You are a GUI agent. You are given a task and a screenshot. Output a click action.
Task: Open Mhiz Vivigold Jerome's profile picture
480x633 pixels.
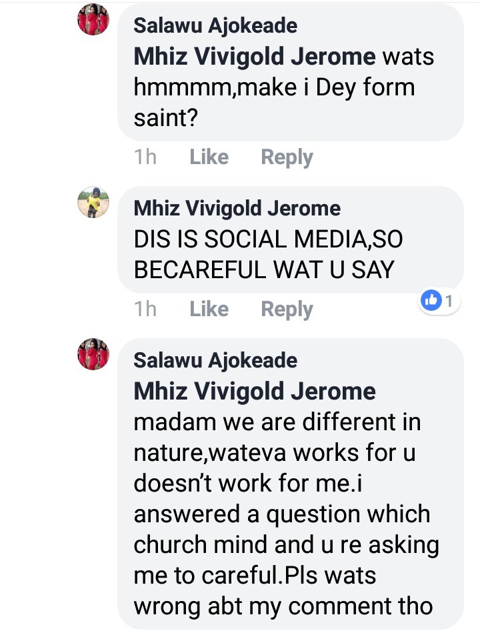[x=93, y=202]
